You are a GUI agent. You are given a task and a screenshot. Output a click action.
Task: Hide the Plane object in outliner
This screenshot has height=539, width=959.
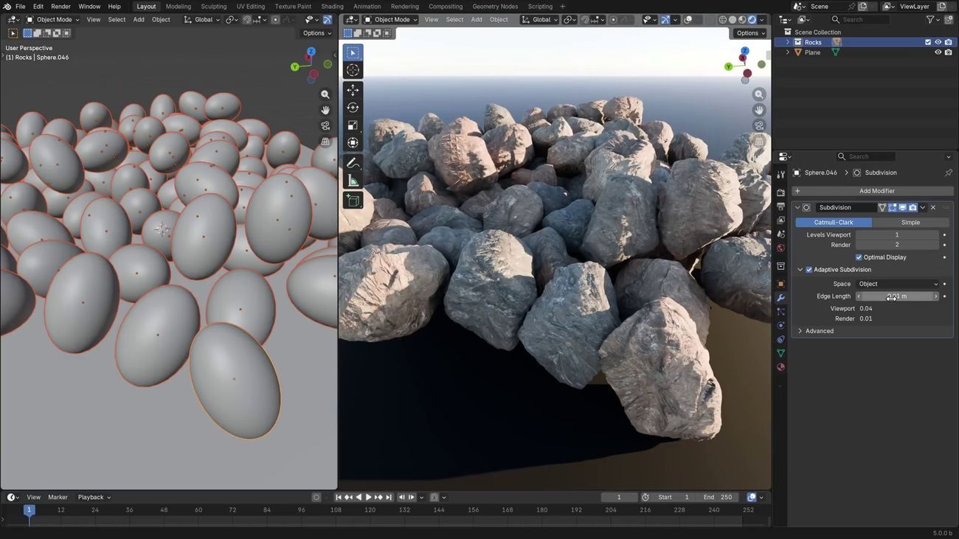pos(938,52)
